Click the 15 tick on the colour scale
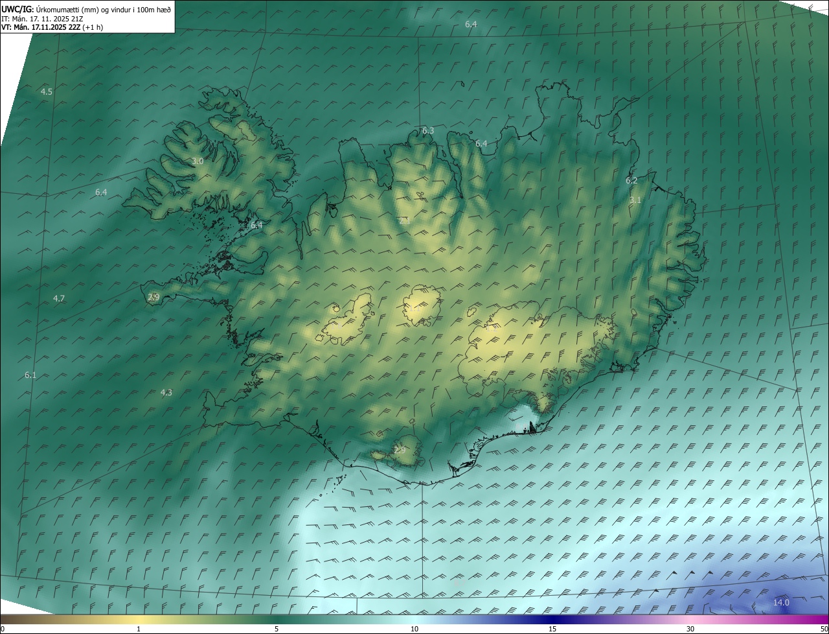 [x=552, y=629]
